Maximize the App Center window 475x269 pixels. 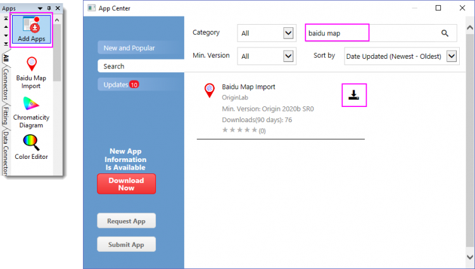pos(438,8)
